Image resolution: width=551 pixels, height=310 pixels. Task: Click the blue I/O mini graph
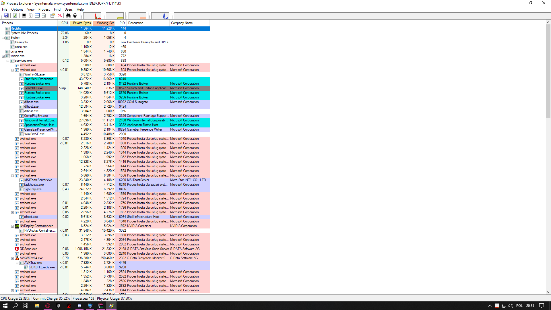(160, 16)
